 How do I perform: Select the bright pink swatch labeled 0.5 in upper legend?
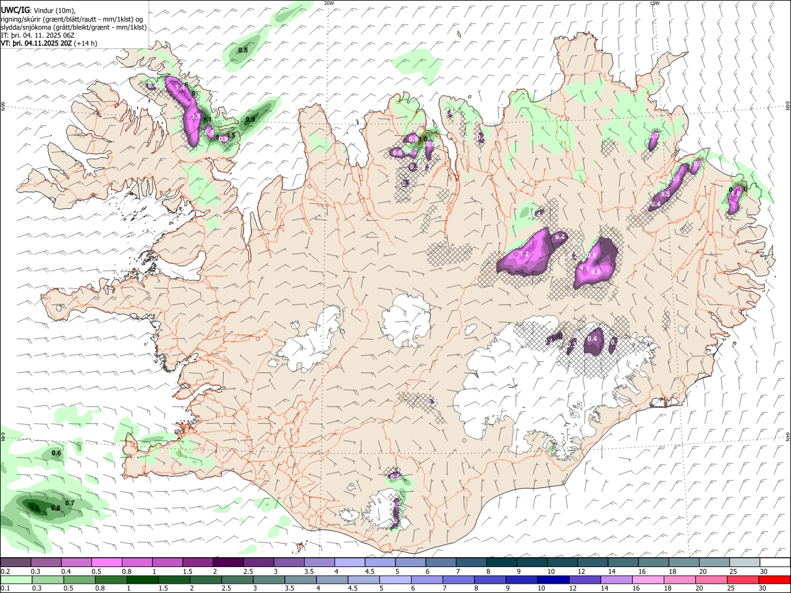(x=107, y=563)
